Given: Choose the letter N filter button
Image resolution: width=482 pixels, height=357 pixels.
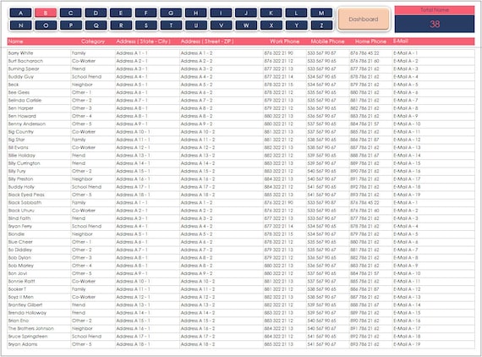Looking at the screenshot, I should pos(20,25).
